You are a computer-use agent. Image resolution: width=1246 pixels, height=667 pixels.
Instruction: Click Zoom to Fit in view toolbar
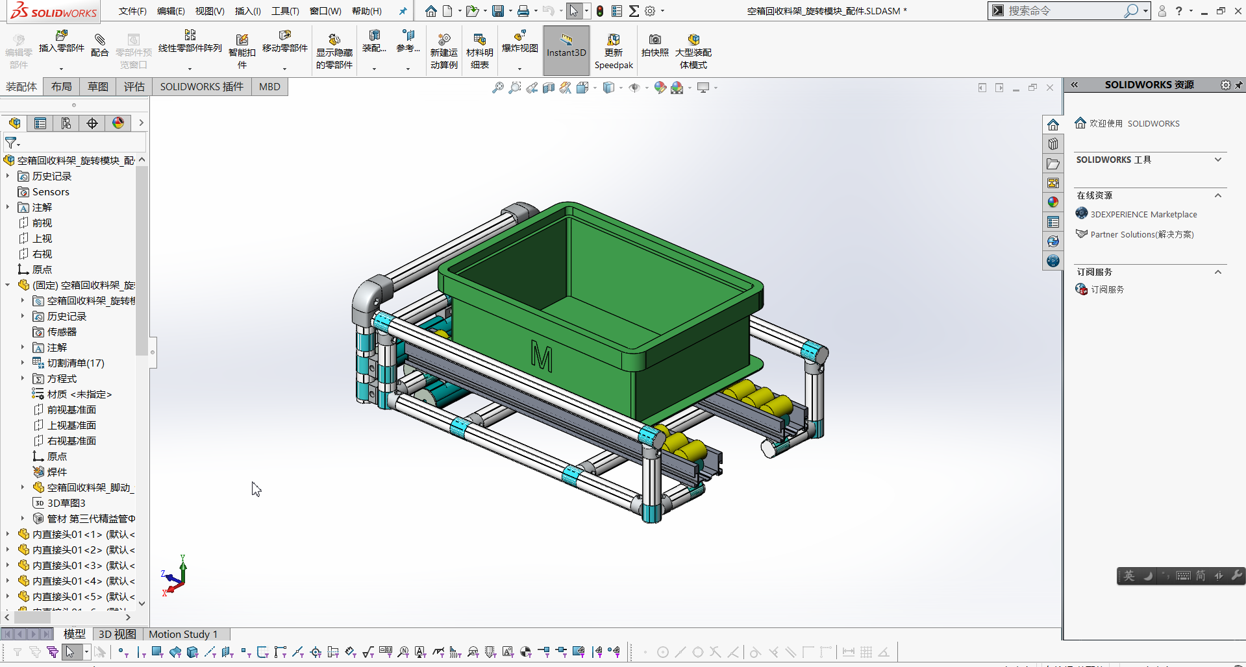click(x=498, y=88)
